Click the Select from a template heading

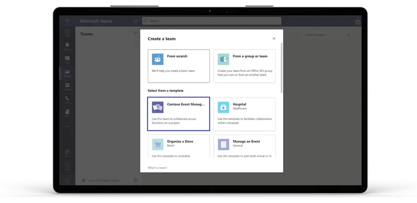pos(166,91)
